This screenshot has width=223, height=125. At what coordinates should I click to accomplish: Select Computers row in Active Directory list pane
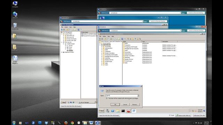click(128, 45)
